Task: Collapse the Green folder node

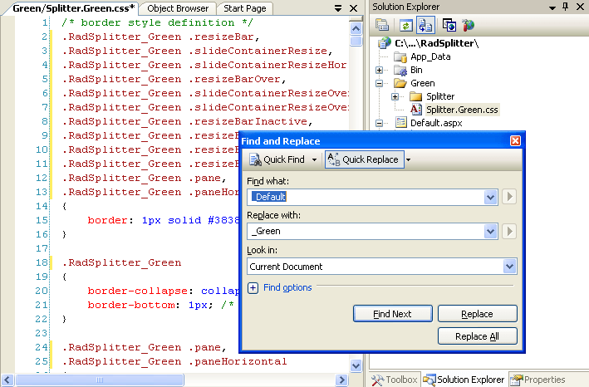Action: 380,83
